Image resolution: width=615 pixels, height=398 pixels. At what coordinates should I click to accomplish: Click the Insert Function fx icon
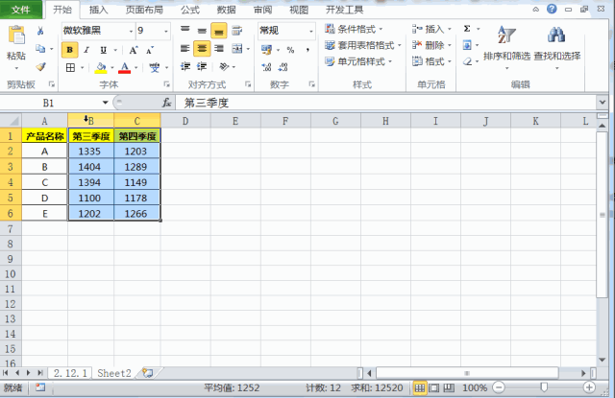166,103
